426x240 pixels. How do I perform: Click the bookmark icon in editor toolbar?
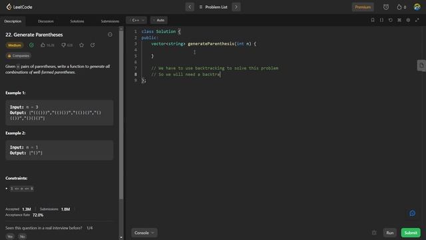tap(373, 20)
